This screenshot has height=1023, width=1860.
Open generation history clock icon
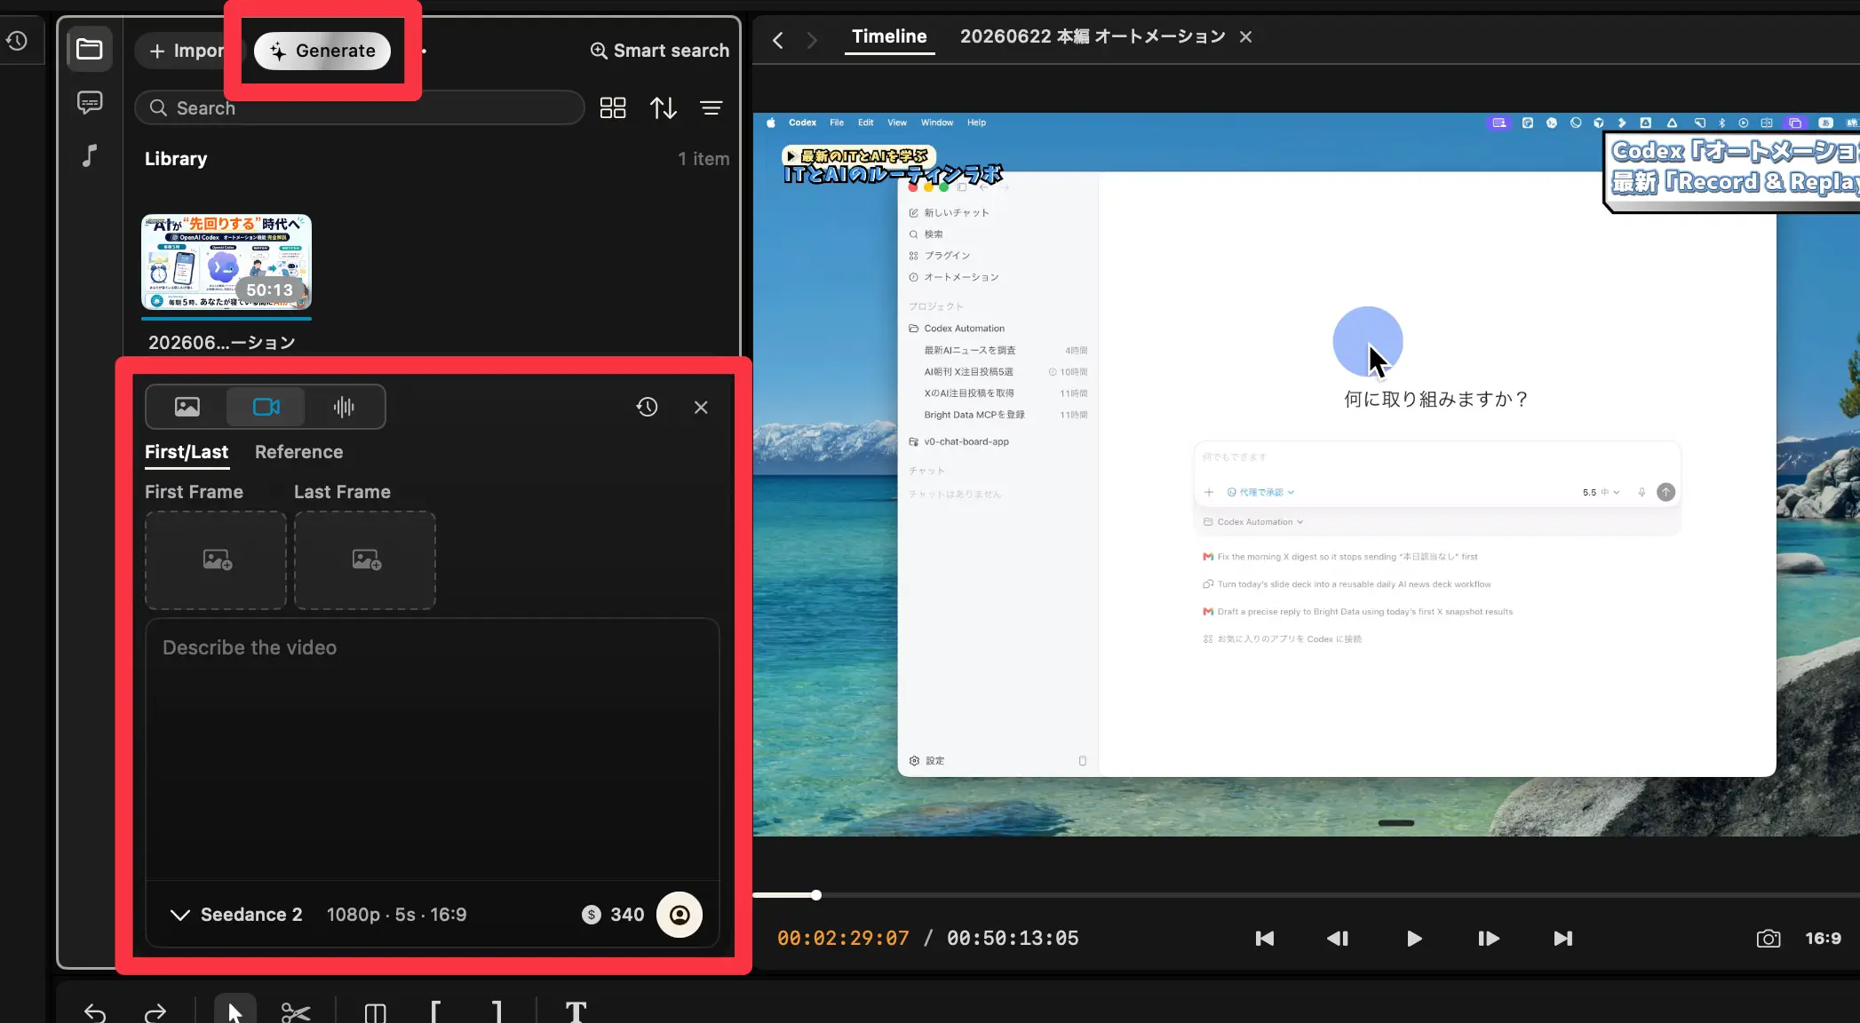[647, 407]
